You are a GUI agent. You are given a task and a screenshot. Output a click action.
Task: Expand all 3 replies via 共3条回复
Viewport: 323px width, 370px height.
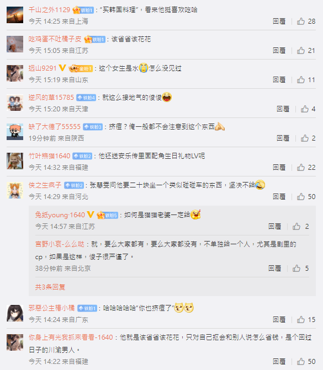pos(50,287)
